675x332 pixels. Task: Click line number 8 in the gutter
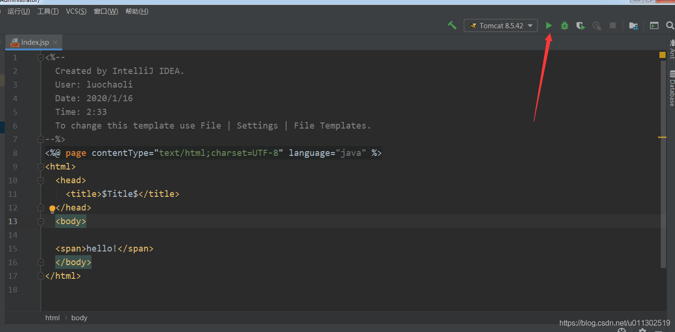point(15,153)
